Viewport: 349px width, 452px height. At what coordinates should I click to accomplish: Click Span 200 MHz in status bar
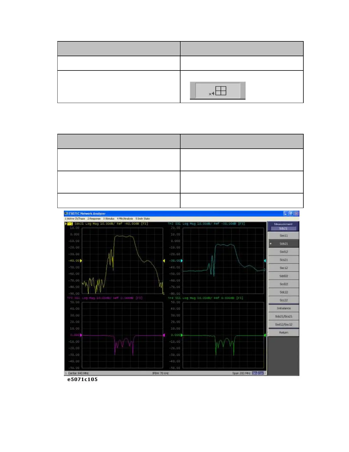(x=242, y=373)
